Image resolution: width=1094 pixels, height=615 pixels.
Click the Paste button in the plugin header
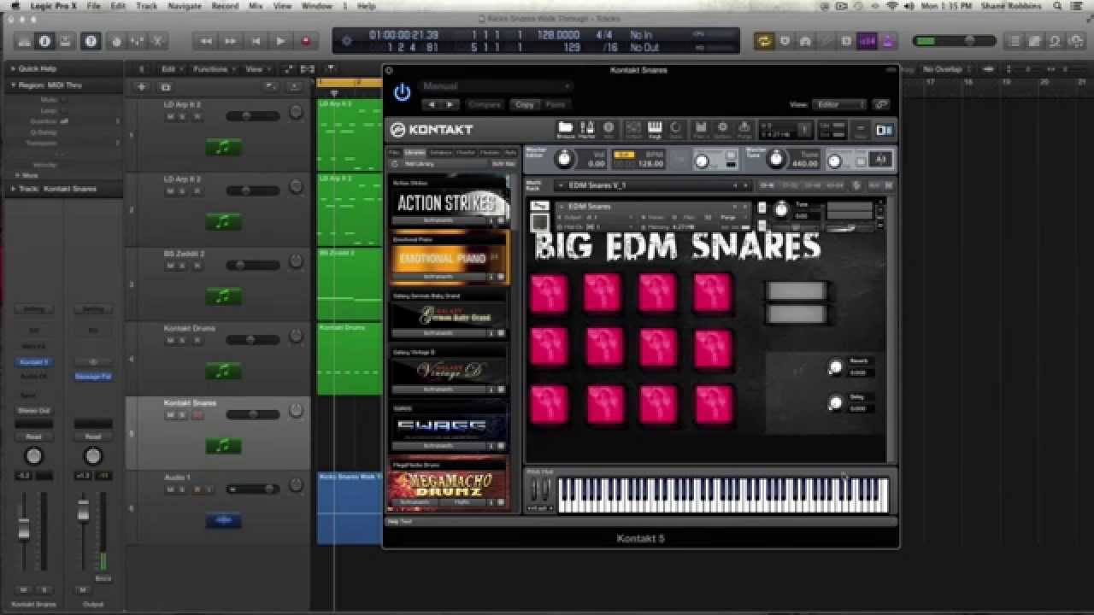(x=556, y=104)
